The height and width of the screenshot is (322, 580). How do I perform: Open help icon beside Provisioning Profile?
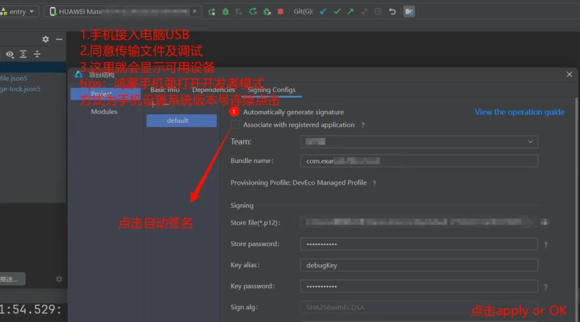374,183
